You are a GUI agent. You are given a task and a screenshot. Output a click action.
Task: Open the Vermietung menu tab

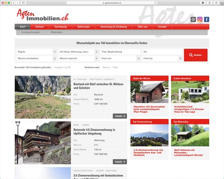coord(60,27)
